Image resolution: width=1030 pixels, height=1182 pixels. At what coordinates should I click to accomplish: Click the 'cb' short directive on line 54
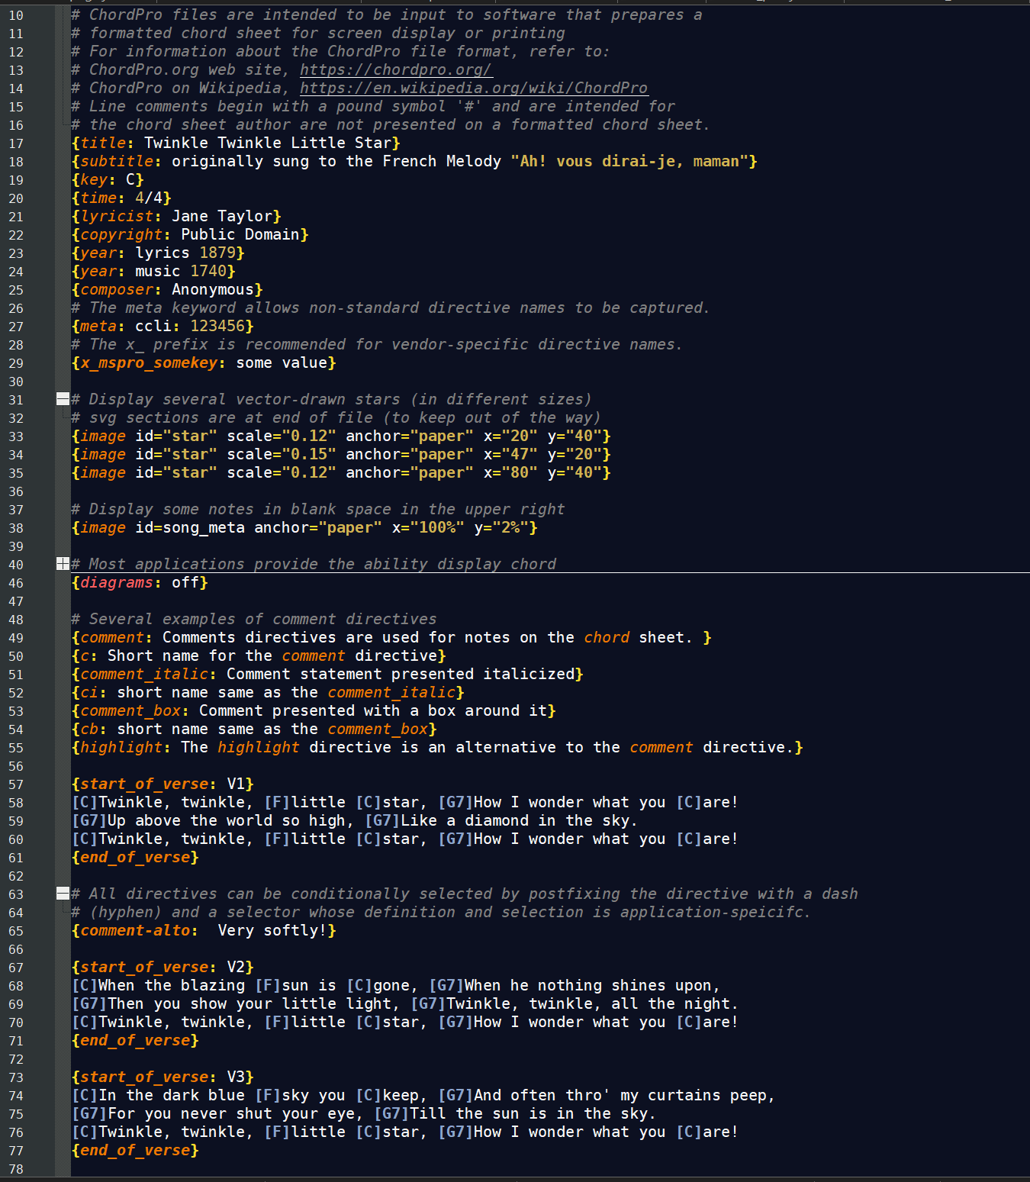coord(89,729)
